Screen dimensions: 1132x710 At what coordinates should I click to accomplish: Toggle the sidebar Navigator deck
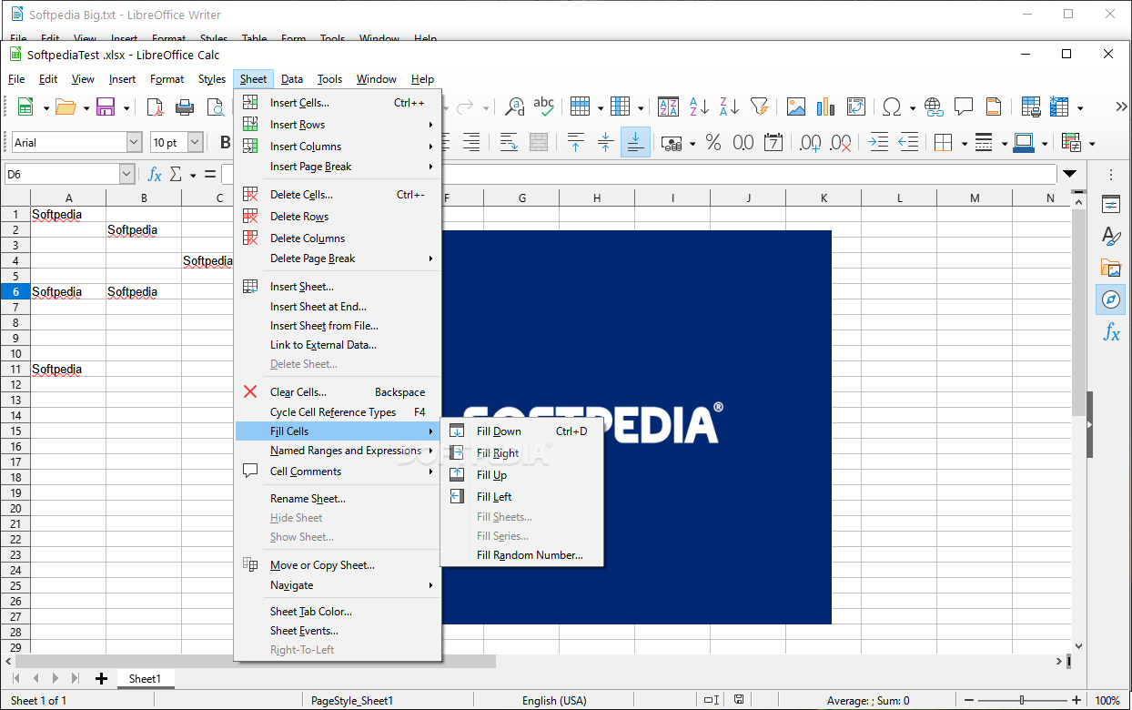[x=1111, y=299]
